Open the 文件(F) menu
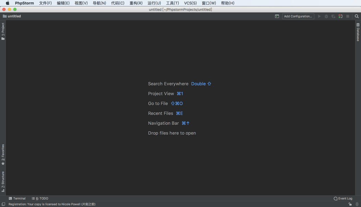The image size is (361, 207). click(45, 3)
